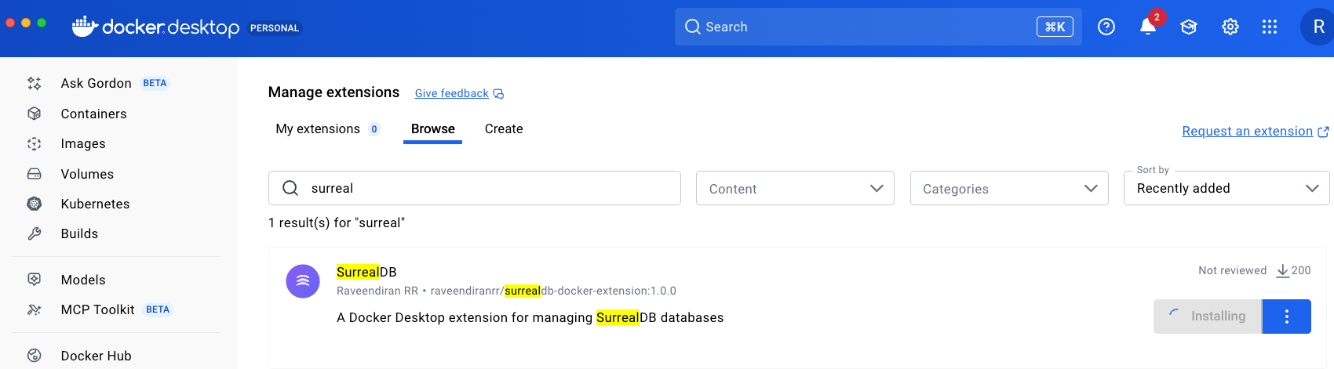
Task: Click the extensions search field containing surreal
Action: pyautogui.click(x=474, y=188)
